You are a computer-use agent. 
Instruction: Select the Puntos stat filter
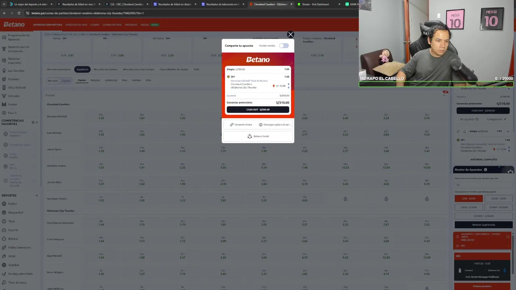point(82,80)
